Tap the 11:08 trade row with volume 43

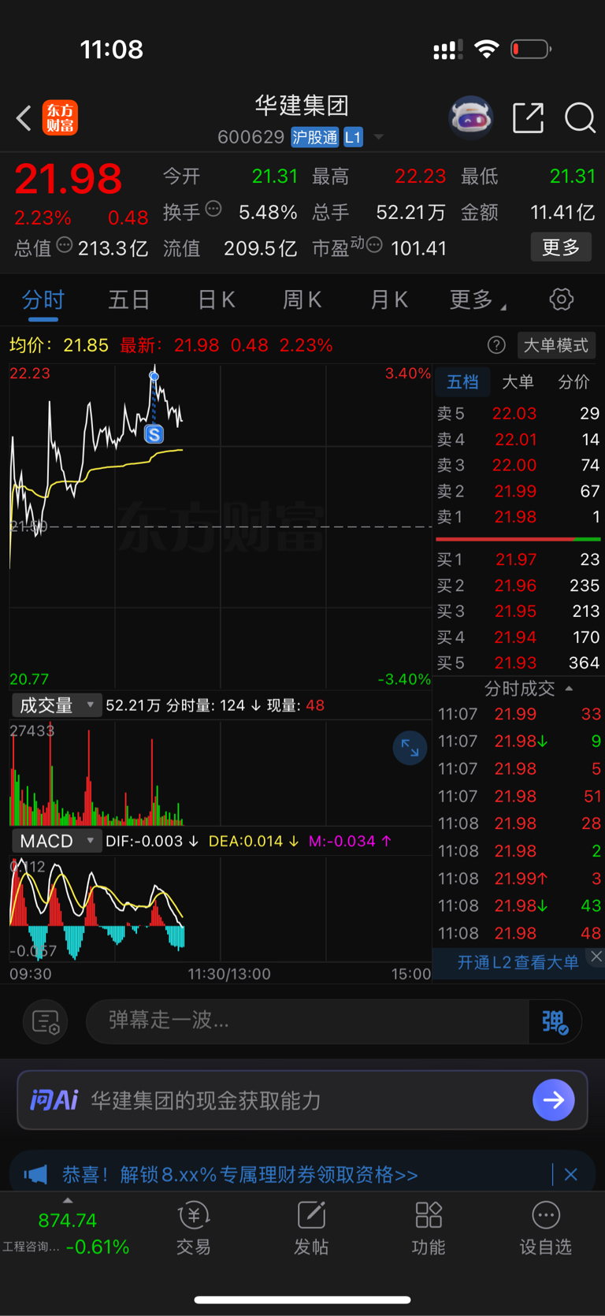click(x=519, y=906)
